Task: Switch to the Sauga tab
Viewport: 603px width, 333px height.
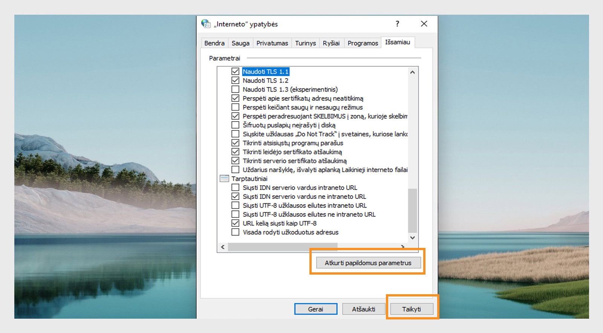Action: (x=240, y=43)
